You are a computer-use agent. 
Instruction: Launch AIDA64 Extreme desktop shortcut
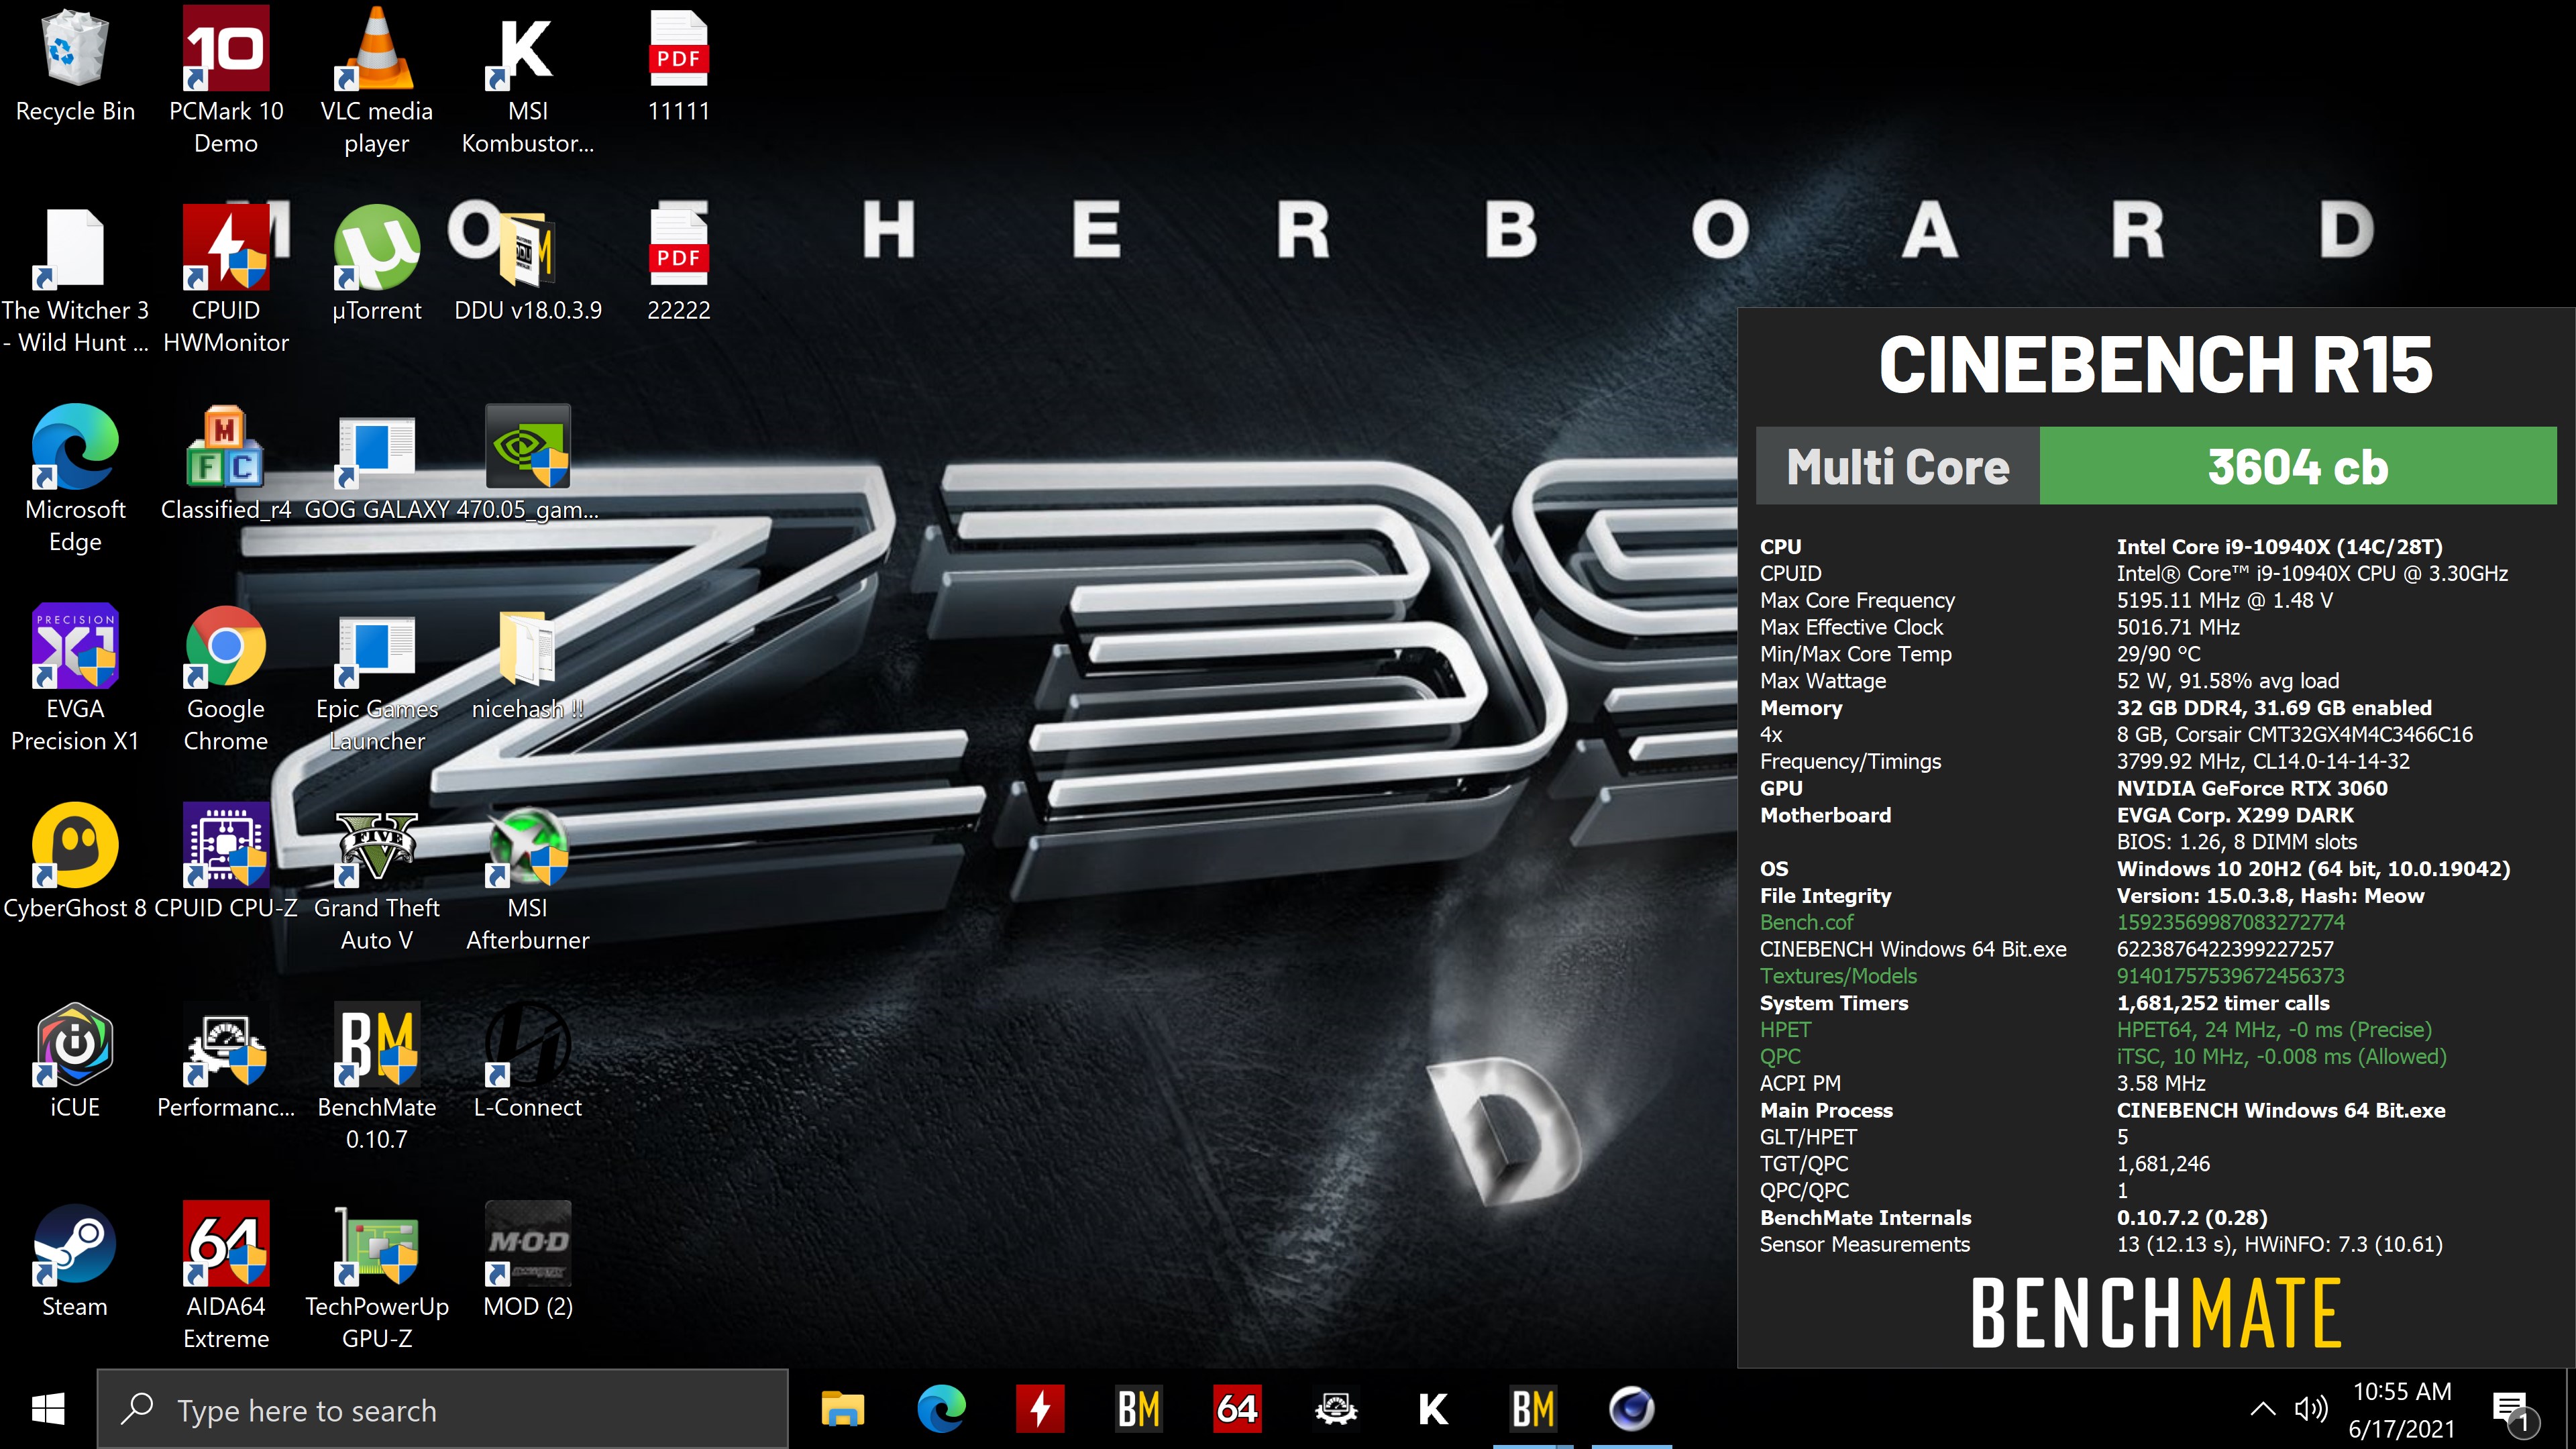tap(226, 1276)
